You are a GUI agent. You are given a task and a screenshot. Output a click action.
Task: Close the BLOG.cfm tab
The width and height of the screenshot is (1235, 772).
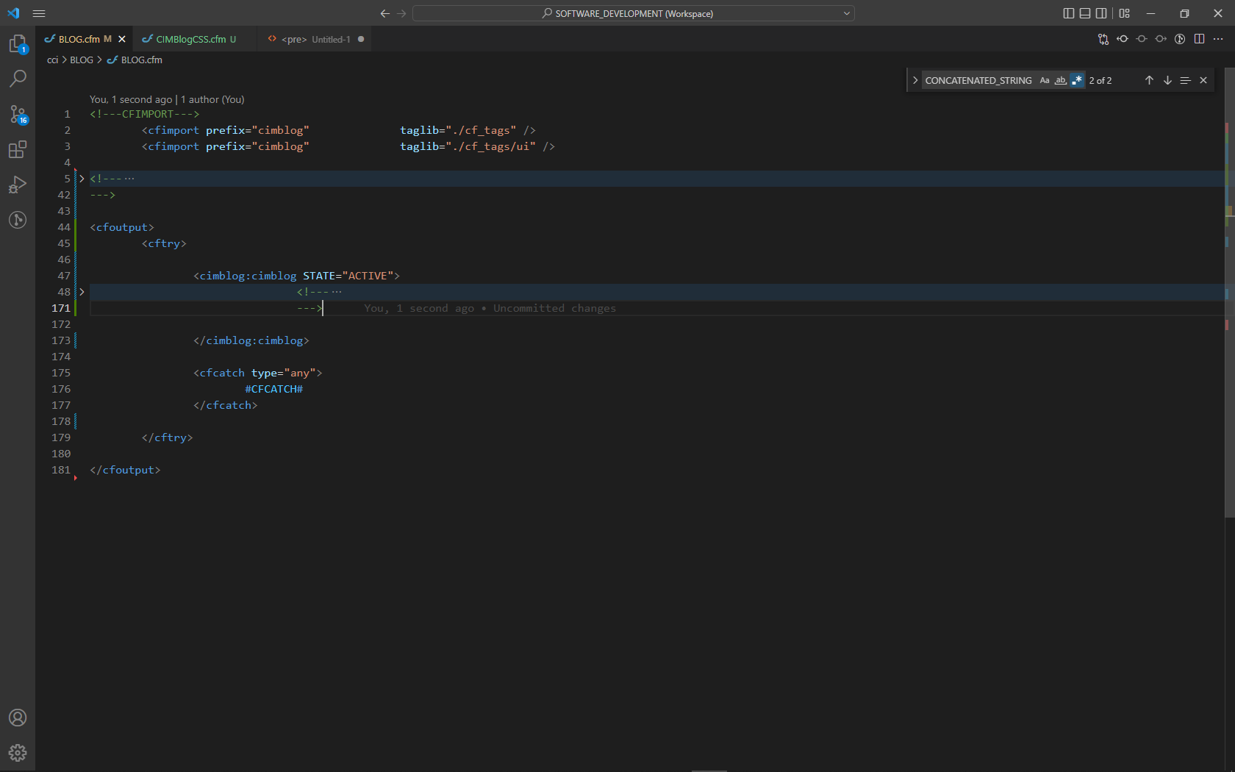click(x=122, y=39)
